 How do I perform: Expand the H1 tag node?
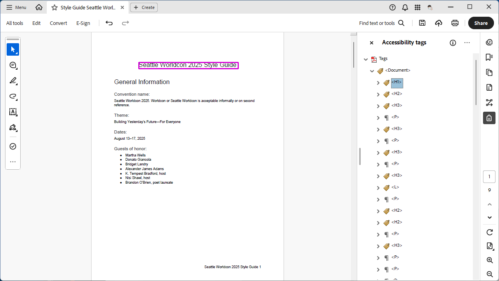(x=378, y=83)
